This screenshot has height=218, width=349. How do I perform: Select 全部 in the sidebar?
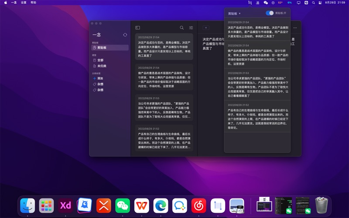click(100, 60)
